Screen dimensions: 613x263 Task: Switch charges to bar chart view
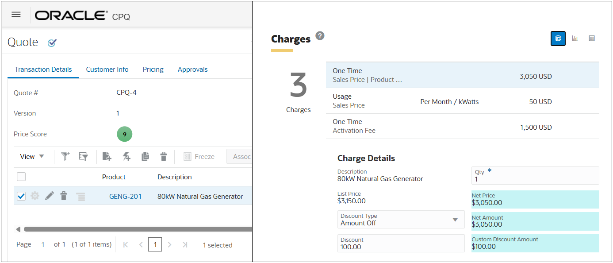point(575,39)
